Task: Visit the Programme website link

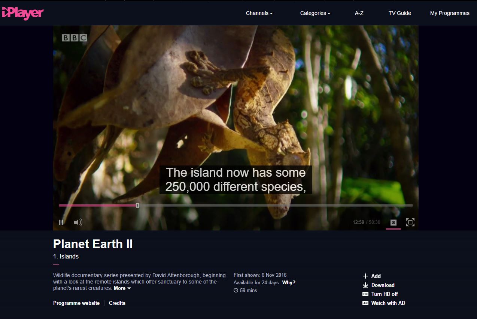Action: pos(76,303)
